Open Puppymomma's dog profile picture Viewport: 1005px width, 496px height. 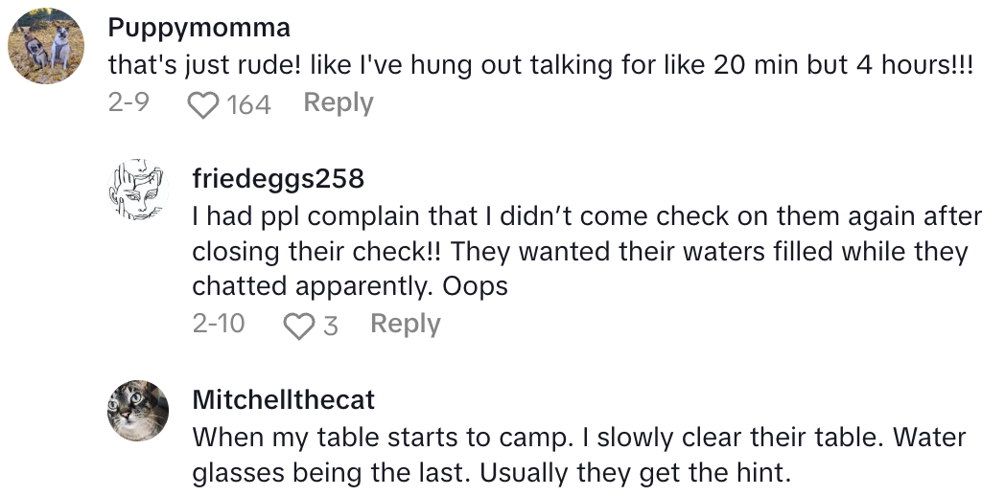tap(46, 47)
